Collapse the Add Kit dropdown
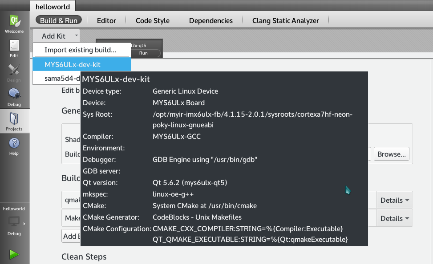The height and width of the screenshot is (264, 433). (x=57, y=36)
